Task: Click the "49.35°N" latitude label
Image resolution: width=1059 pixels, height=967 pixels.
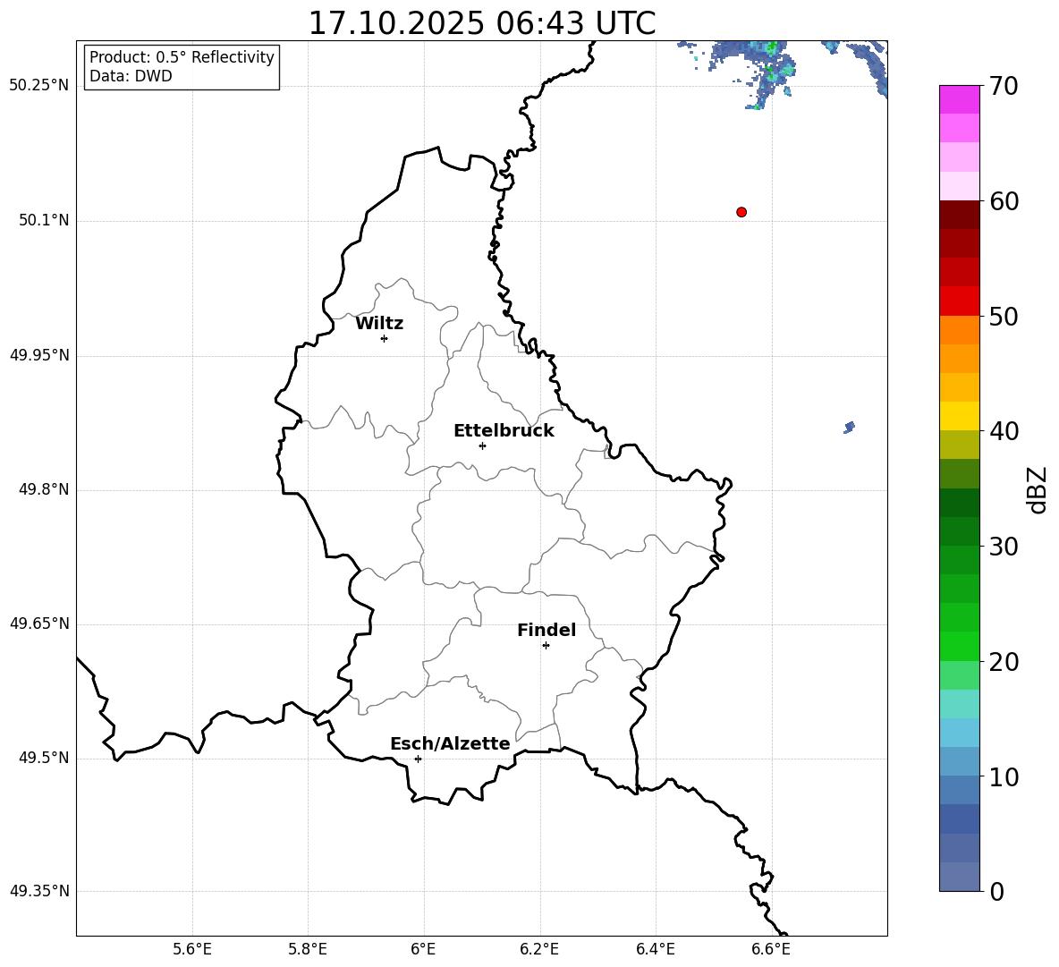Action: coord(38,891)
